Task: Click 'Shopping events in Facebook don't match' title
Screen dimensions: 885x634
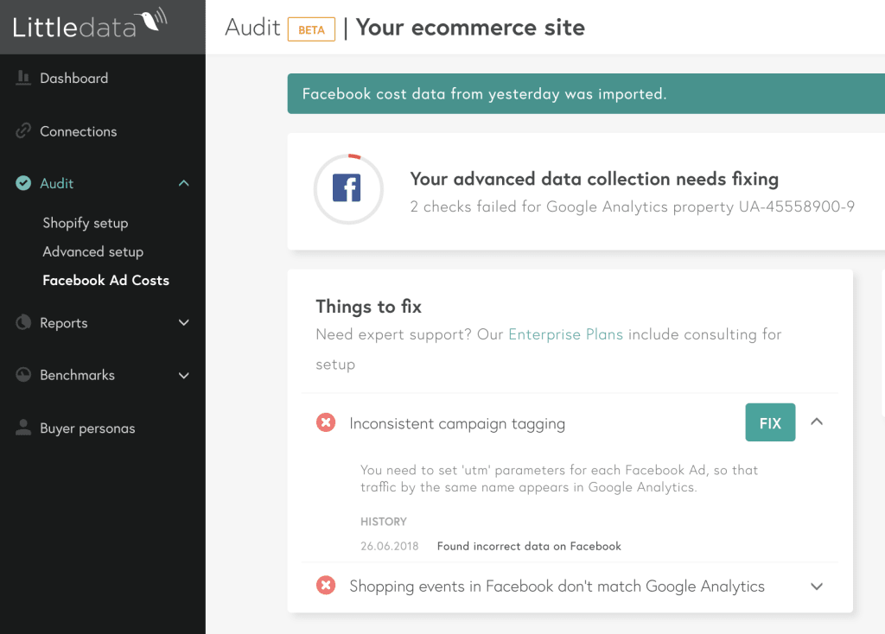Action: (557, 586)
